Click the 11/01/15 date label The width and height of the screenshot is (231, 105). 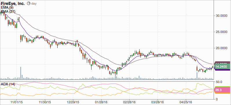pos(17,102)
